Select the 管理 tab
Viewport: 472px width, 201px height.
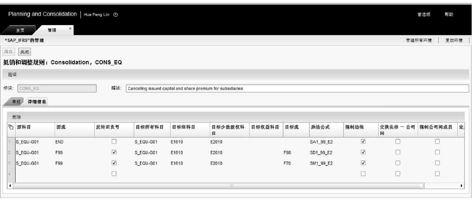52,30
